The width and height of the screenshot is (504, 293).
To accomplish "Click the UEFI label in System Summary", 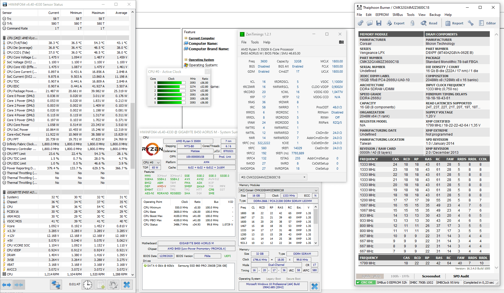I will tap(227, 256).
